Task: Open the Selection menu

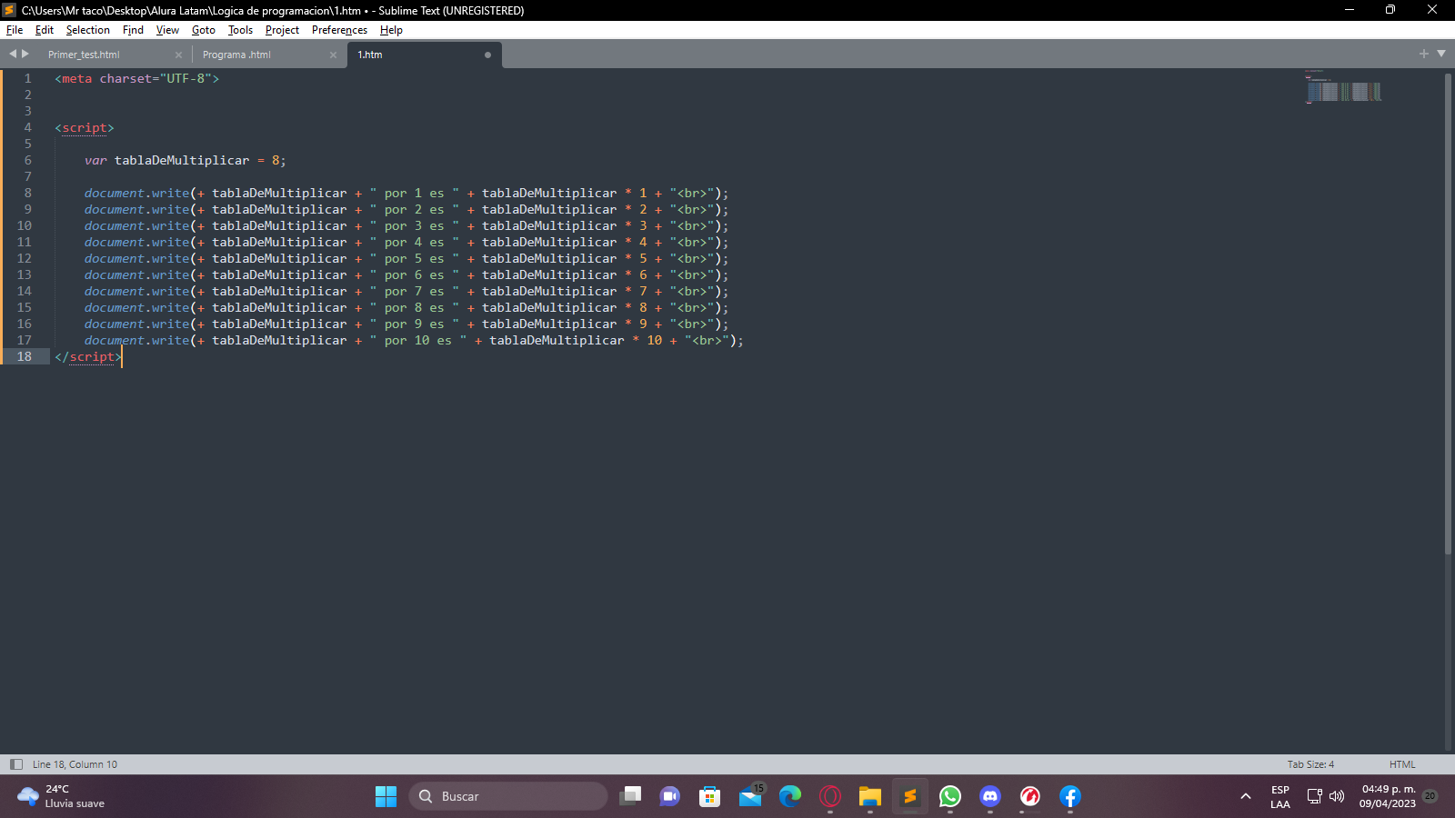Action: pyautogui.click(x=87, y=30)
